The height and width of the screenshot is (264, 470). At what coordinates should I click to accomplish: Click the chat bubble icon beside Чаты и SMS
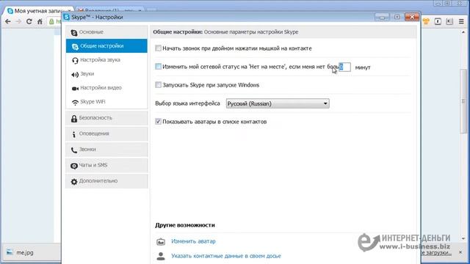[74, 166]
